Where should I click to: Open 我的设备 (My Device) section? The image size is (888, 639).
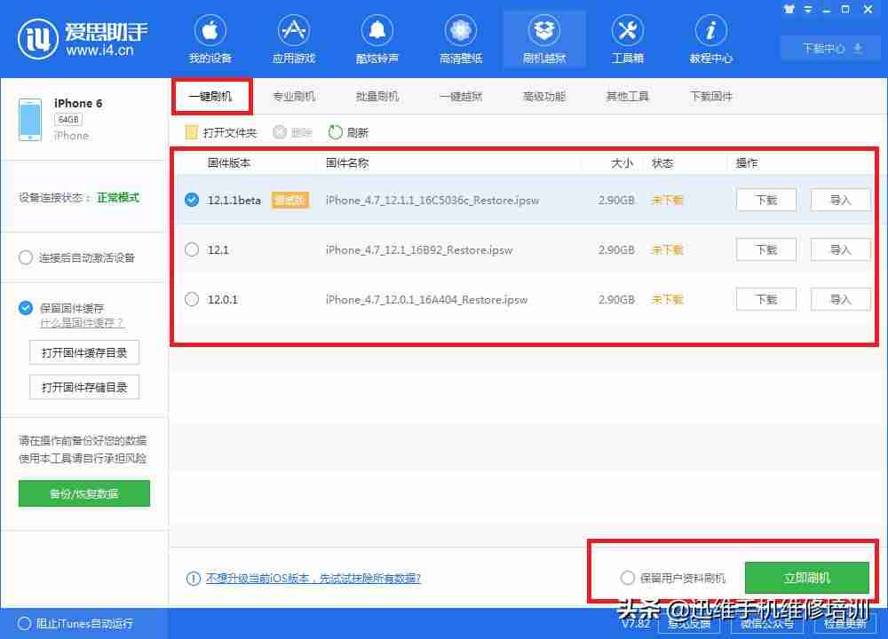click(x=210, y=39)
